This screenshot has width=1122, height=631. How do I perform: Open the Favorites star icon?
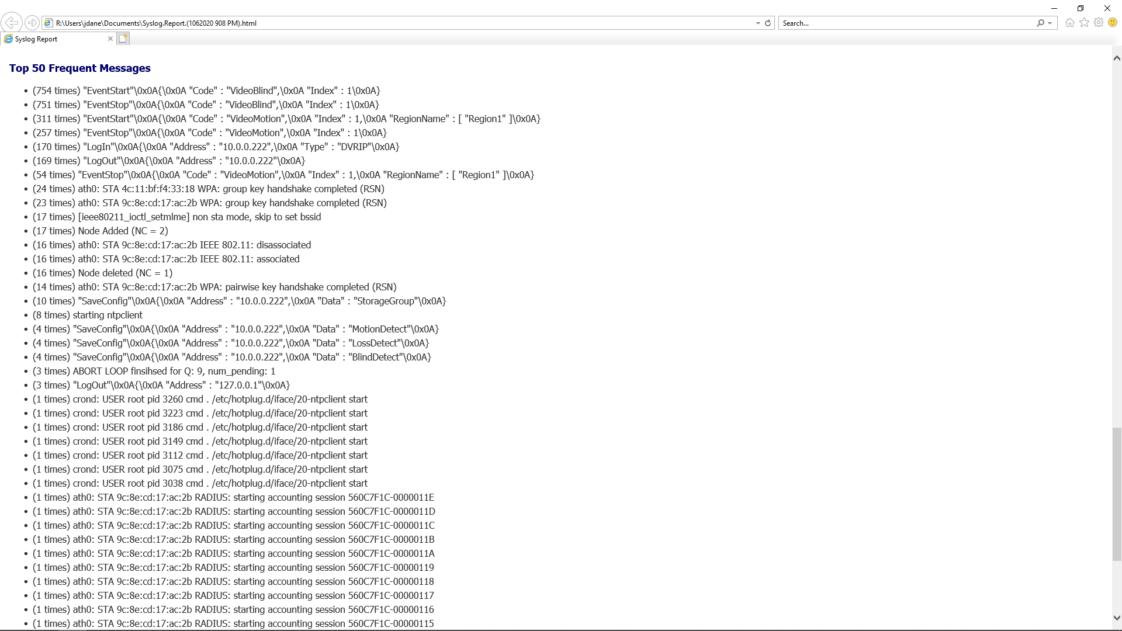1085,23
